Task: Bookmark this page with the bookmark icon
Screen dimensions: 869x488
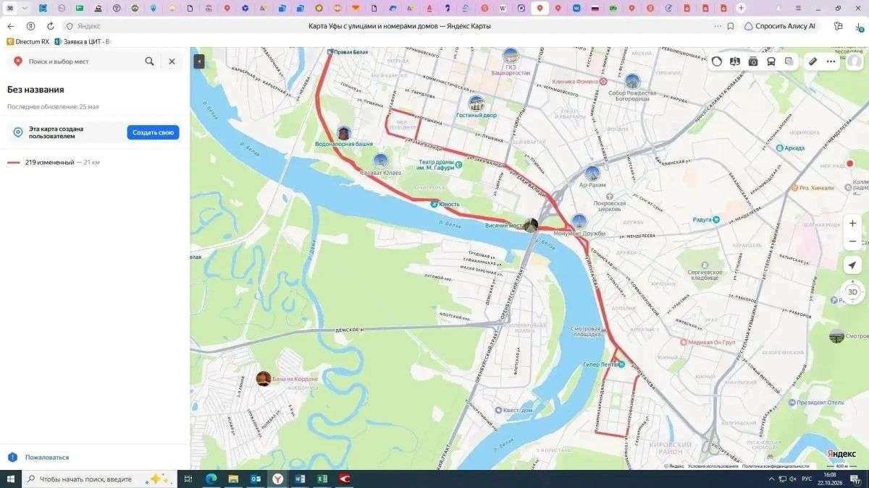Action: tap(731, 26)
